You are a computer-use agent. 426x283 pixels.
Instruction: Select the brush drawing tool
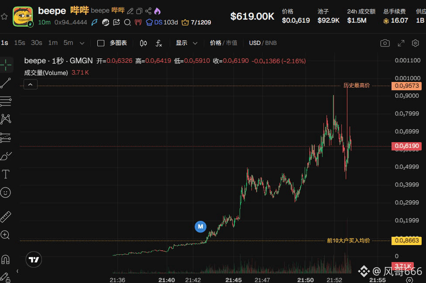point(6,156)
